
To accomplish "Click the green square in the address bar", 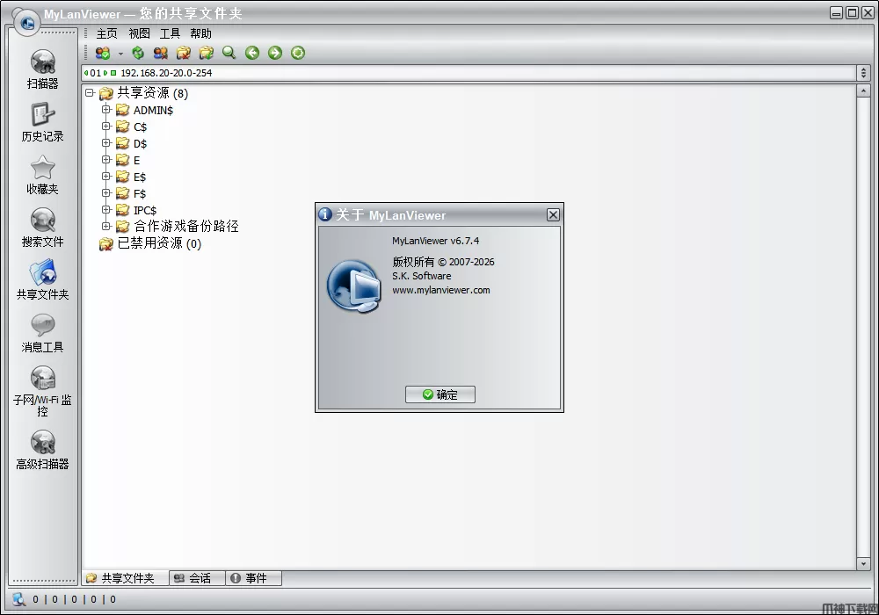I will point(113,73).
